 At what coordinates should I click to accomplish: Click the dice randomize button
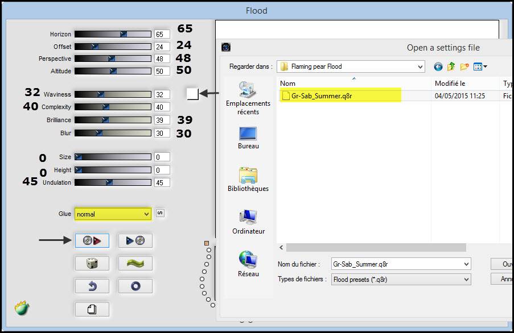[x=92, y=263]
